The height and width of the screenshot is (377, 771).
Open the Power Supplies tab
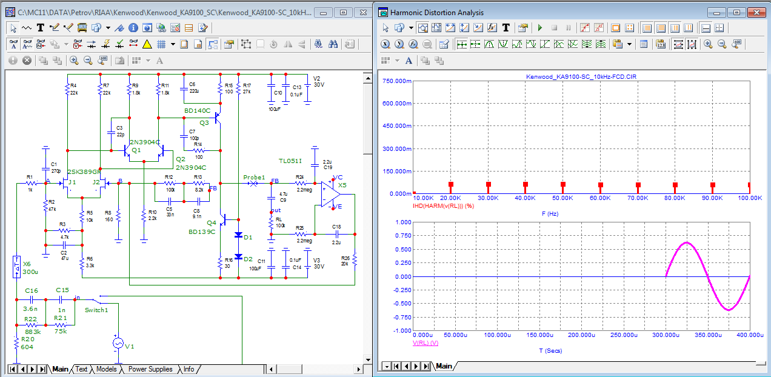tap(150, 369)
